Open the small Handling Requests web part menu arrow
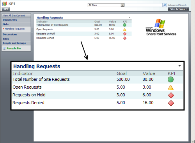 (129, 17)
